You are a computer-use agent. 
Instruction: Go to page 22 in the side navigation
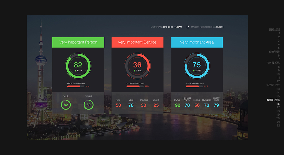[x=278, y=126]
